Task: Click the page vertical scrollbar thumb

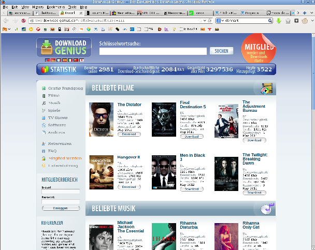Action: (x=313, y=73)
